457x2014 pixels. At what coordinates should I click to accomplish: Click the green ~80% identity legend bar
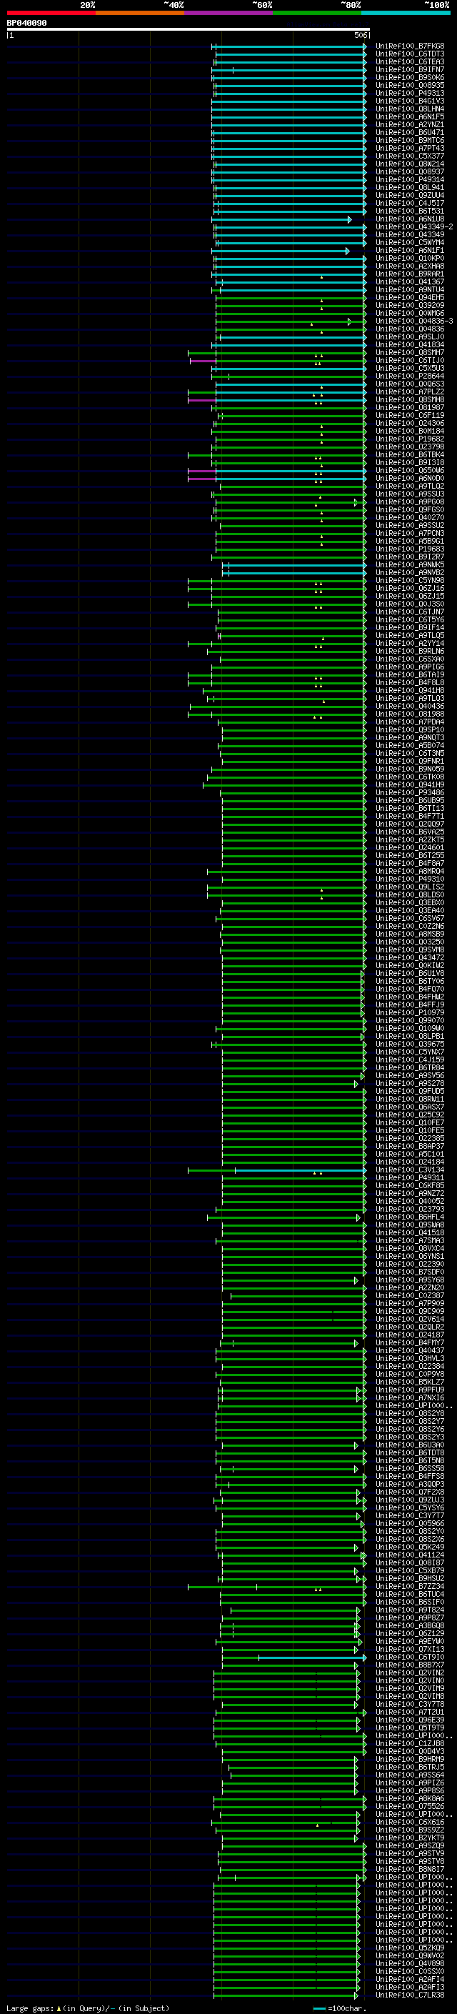317,13
